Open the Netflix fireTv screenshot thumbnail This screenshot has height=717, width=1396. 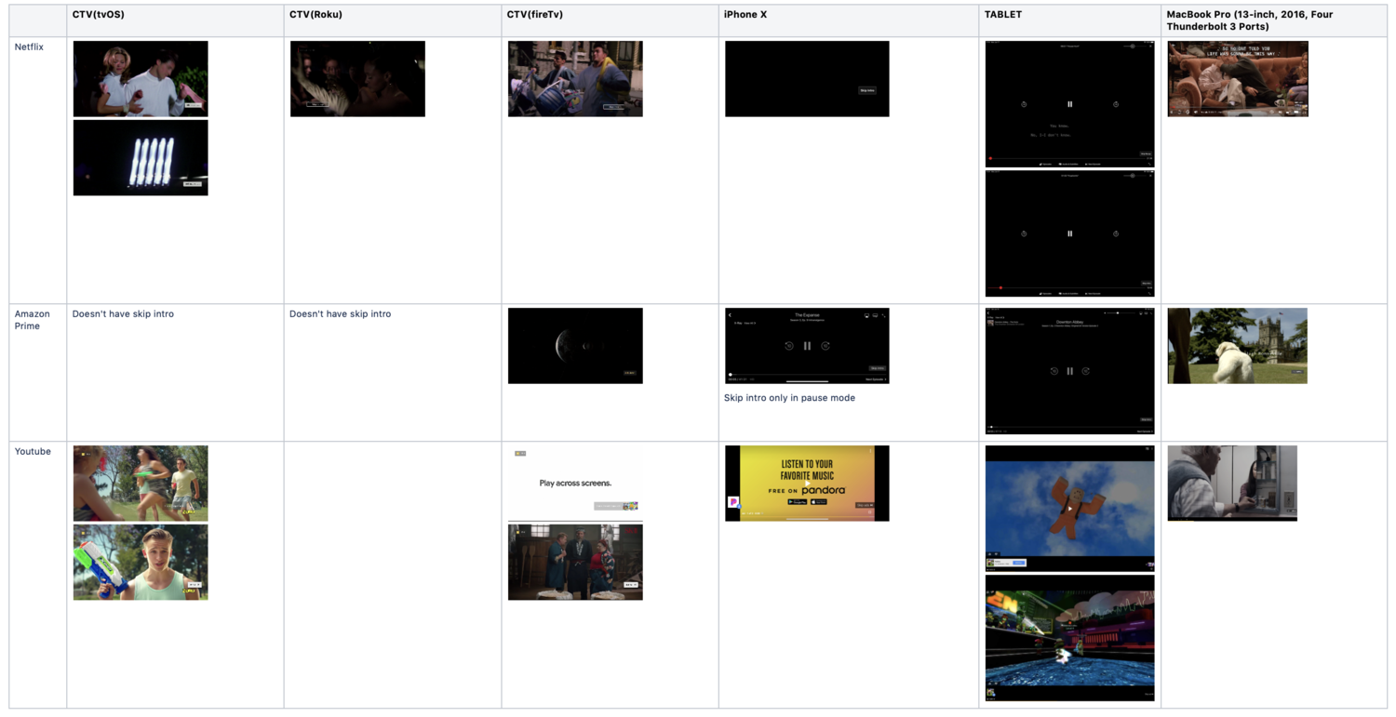point(575,79)
